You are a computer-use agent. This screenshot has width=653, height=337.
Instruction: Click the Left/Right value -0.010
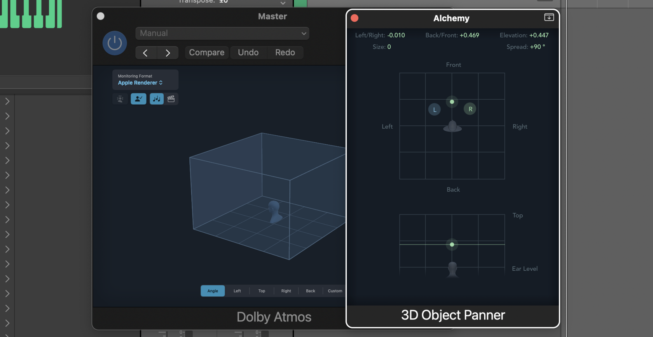396,35
